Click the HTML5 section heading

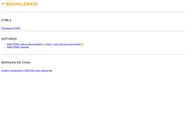point(6,20)
